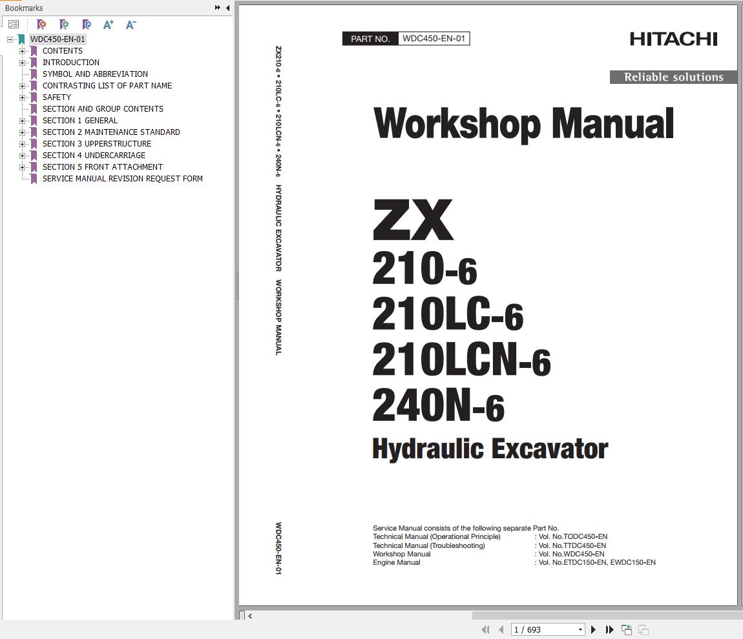Viewport: 743px width, 639px height.
Task: Open the CONTENTS bookmark
Action: pos(63,50)
